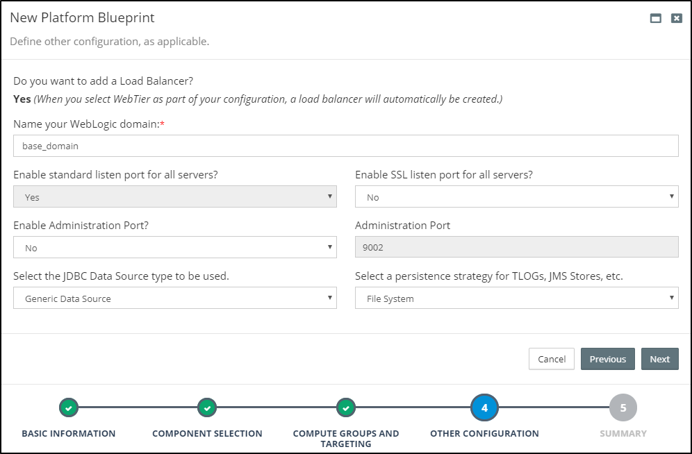692x454 pixels.
Task: Proceed with the Next button
Action: click(x=659, y=359)
